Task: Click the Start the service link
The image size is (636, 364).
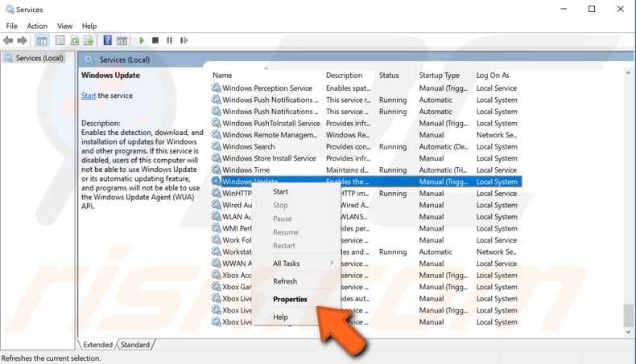Action: 89,96
